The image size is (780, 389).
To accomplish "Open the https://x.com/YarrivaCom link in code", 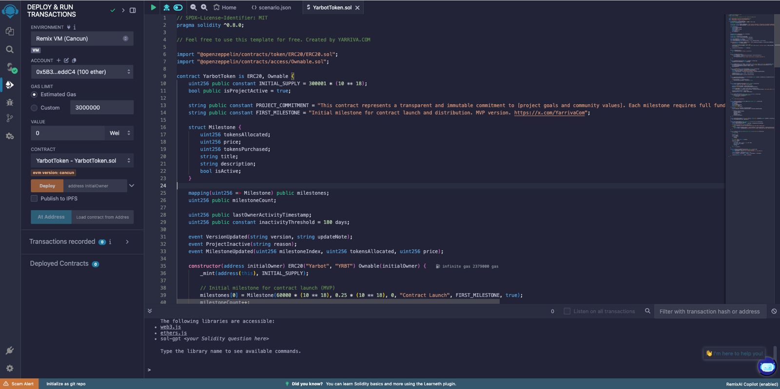I will [550, 113].
